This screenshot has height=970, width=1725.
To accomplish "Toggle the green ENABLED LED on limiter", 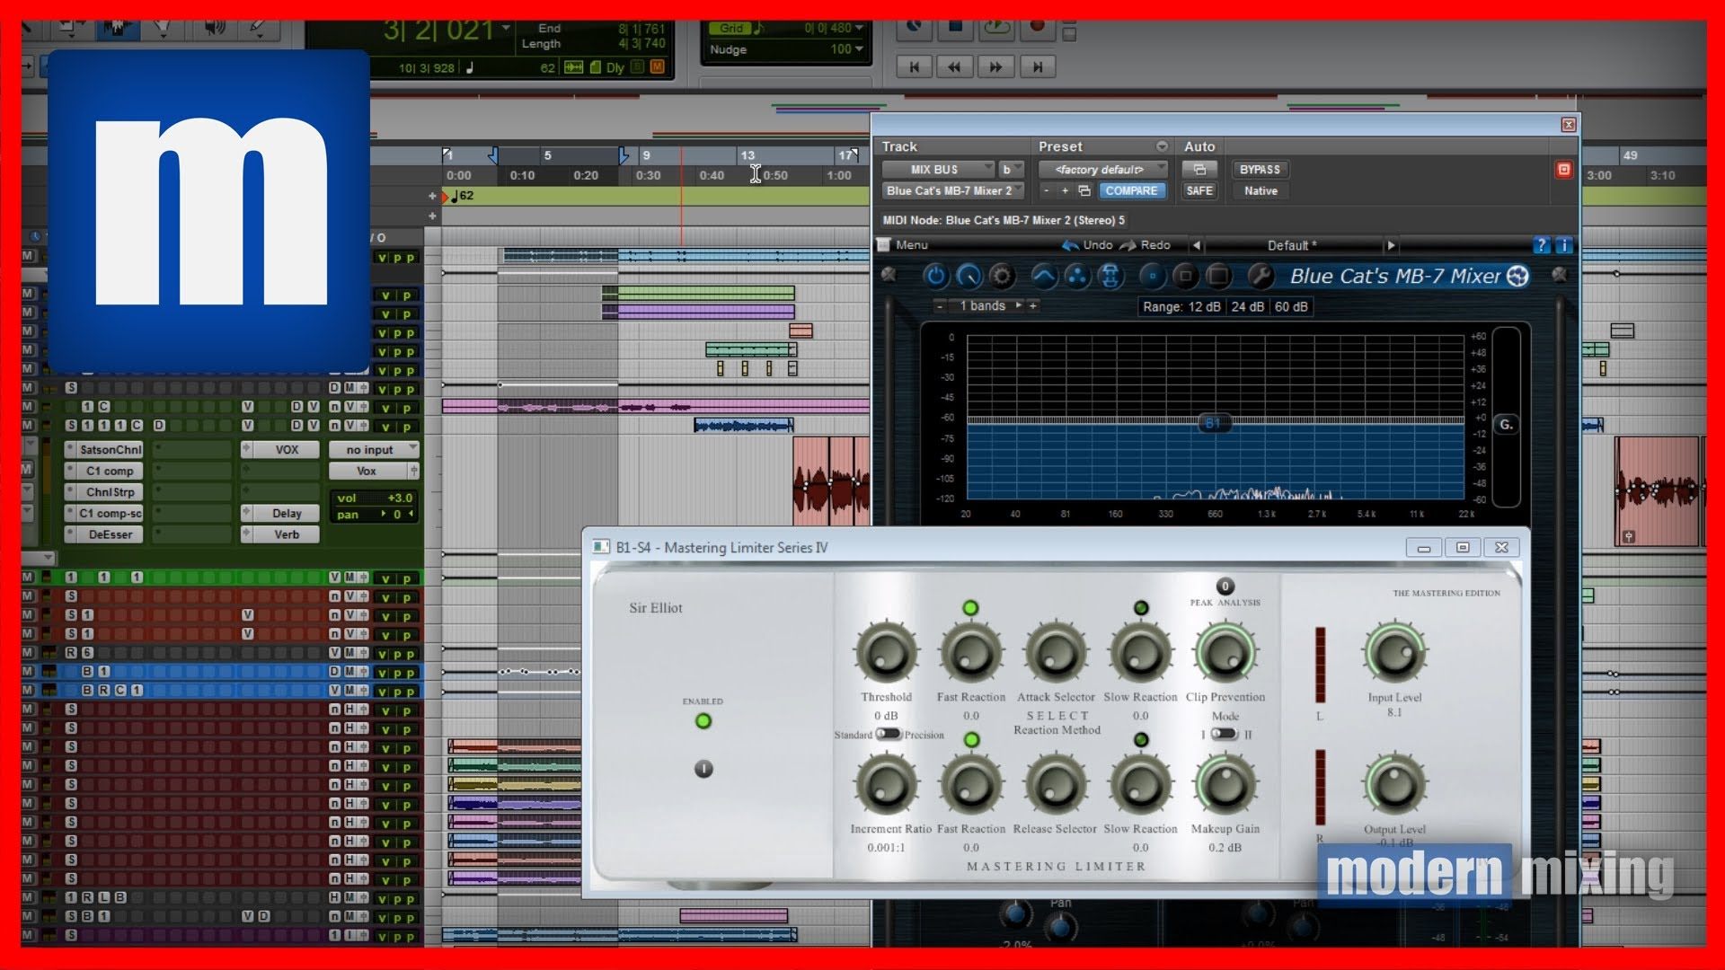I will (703, 720).
